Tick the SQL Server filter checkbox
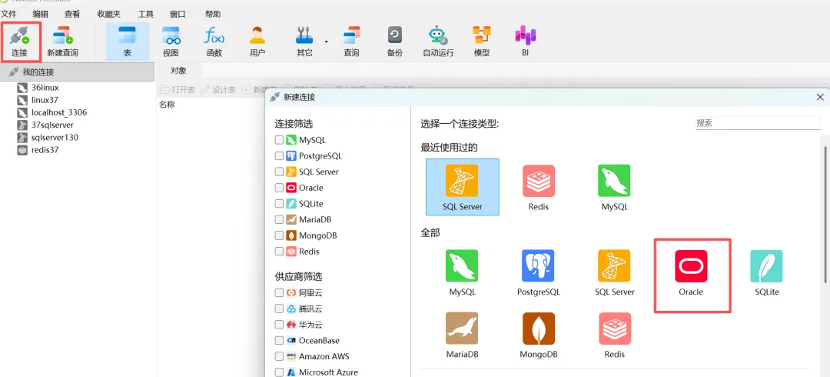The width and height of the screenshot is (830, 377). [279, 172]
